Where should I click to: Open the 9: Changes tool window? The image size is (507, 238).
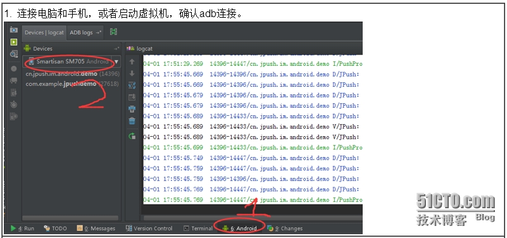[285, 229]
